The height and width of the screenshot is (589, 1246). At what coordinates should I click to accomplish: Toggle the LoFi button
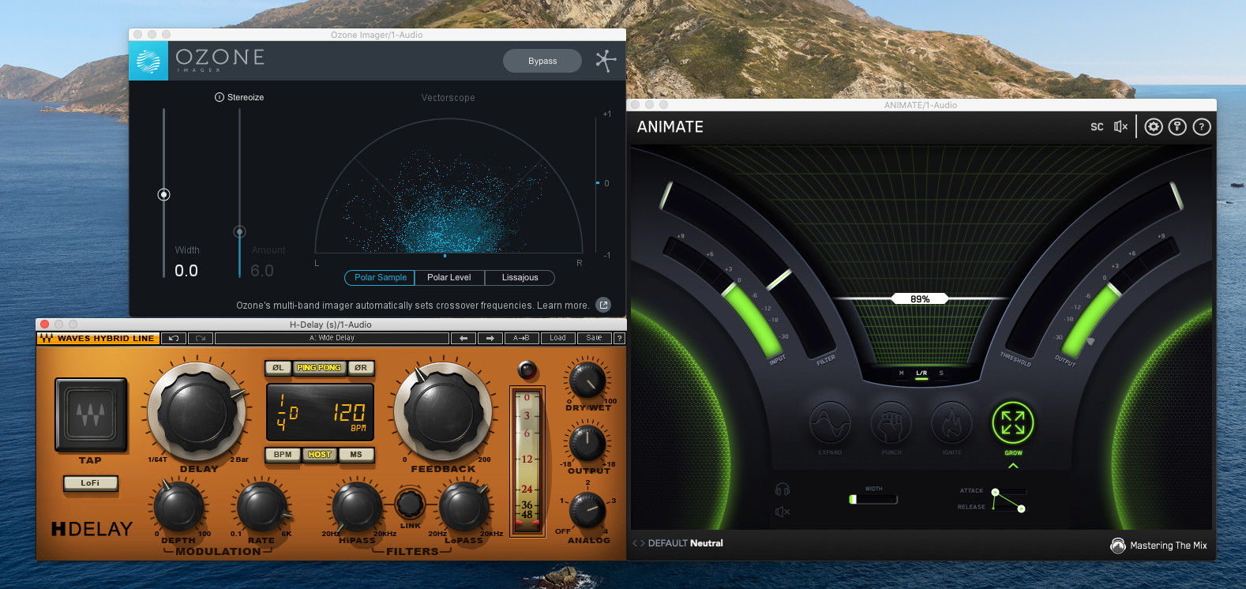point(90,482)
